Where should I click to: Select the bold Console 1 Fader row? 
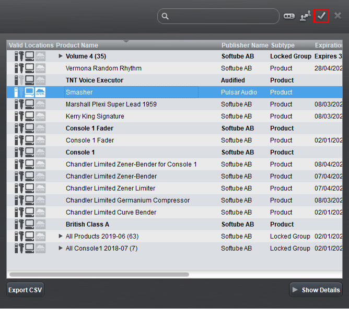click(174, 128)
